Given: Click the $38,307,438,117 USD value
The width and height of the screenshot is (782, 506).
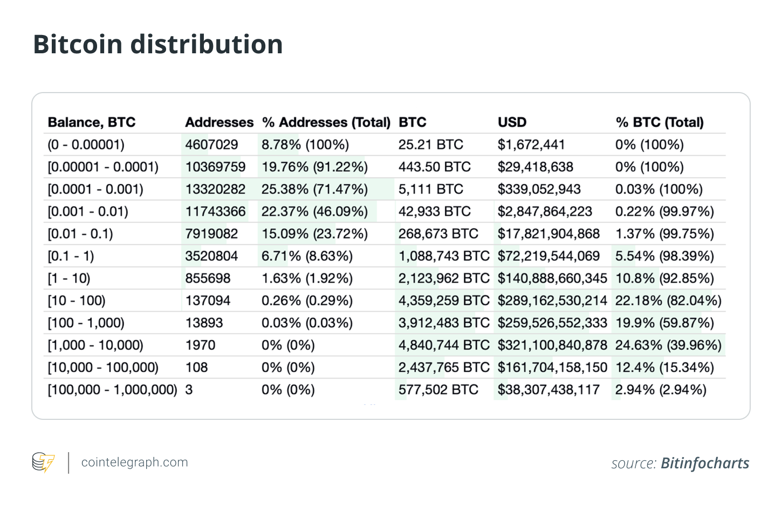Looking at the screenshot, I should pos(548,390).
